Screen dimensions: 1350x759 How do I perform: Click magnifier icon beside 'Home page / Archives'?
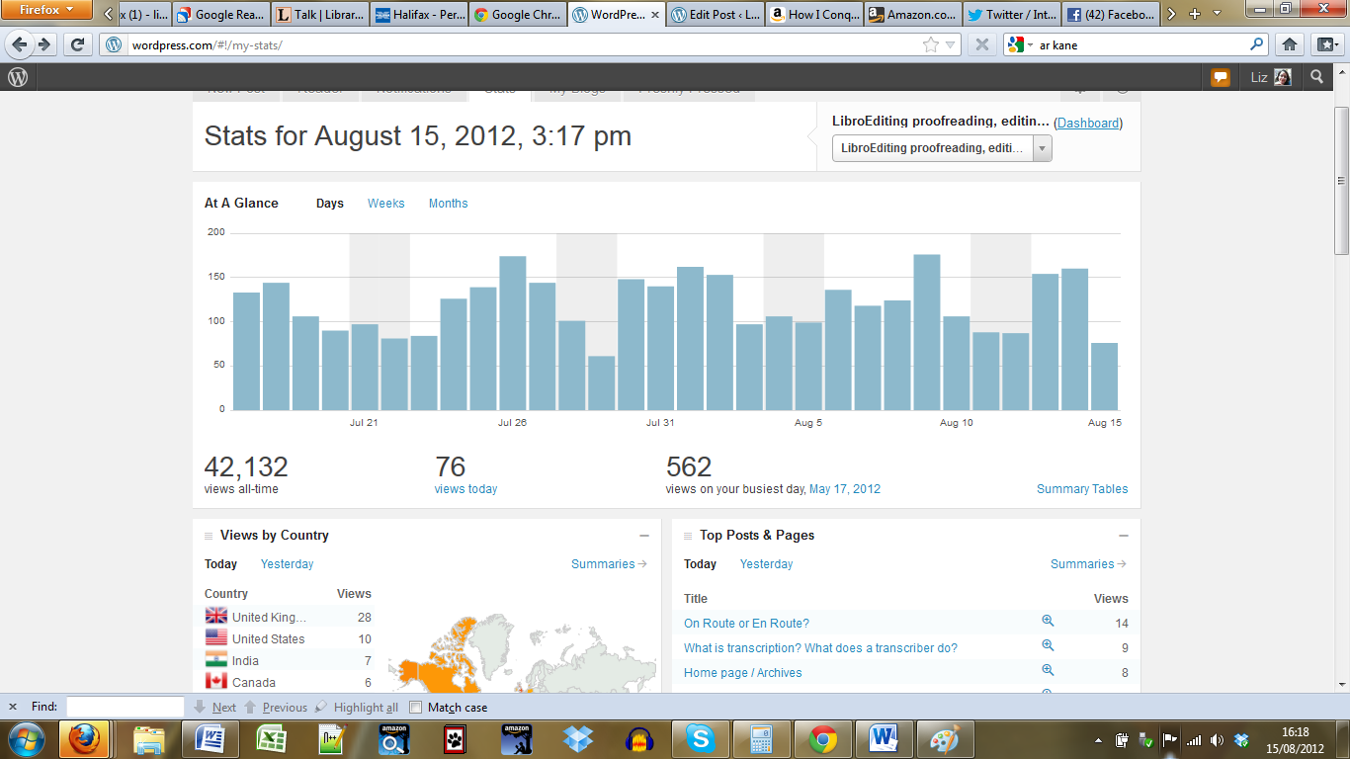coord(1048,671)
